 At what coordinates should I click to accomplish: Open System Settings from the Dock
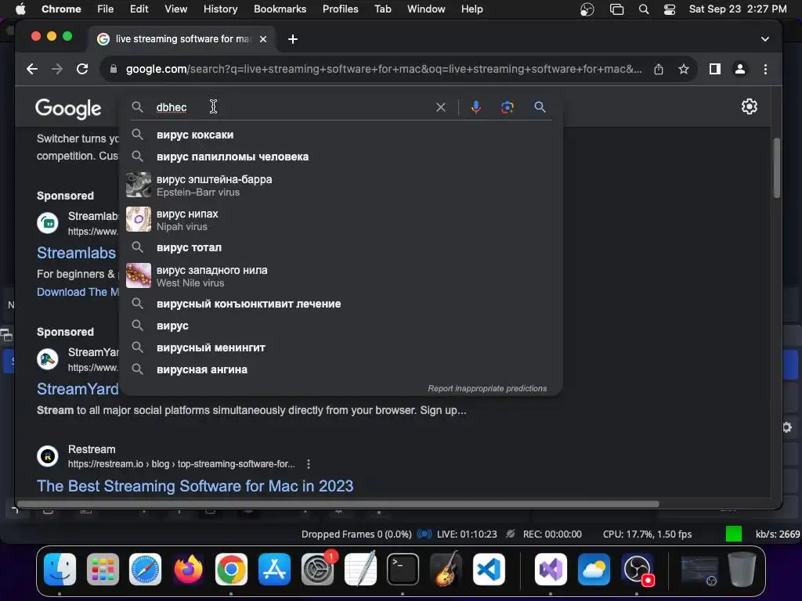[318, 569]
